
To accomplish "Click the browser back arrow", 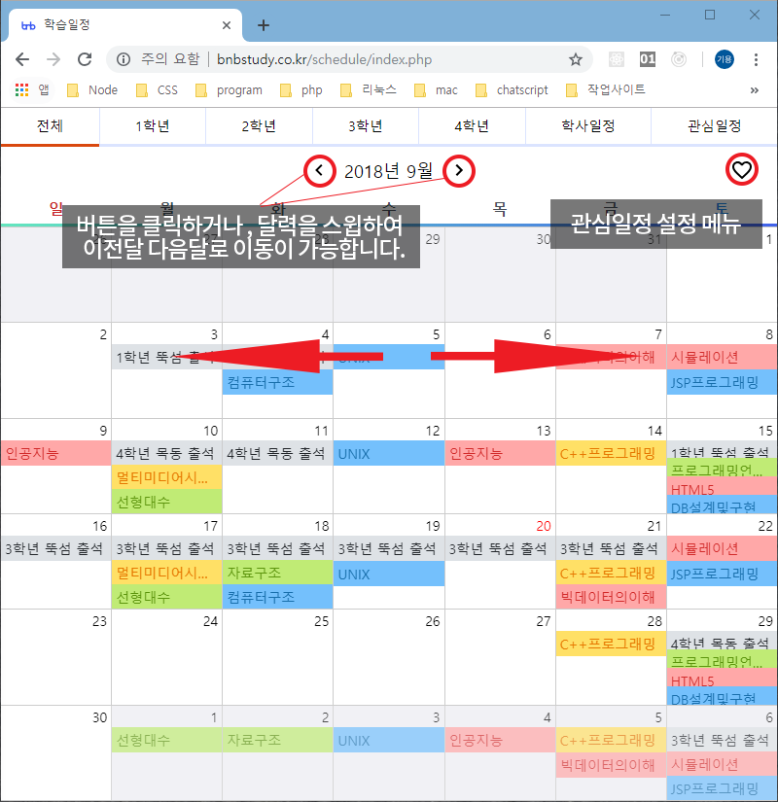I will point(23,58).
